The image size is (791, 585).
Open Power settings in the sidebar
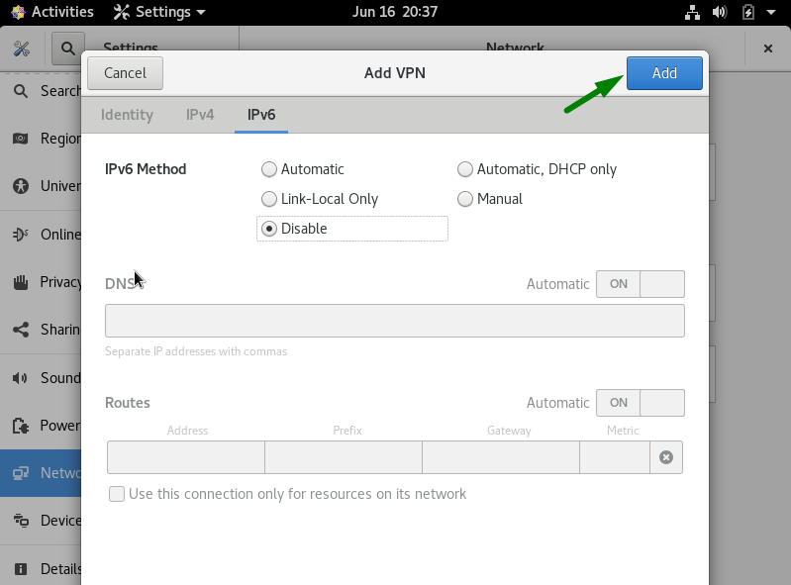coord(41,425)
